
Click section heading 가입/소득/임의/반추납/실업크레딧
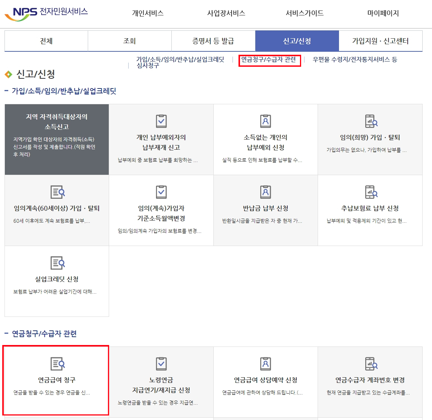(64, 91)
